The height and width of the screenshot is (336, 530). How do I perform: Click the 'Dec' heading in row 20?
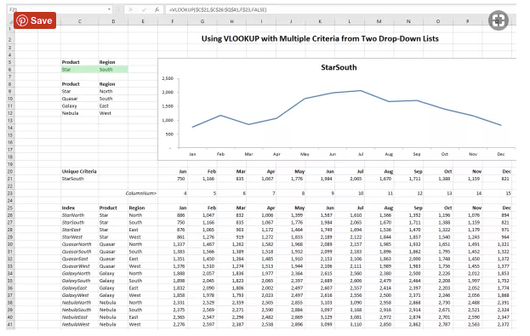[x=506, y=171]
